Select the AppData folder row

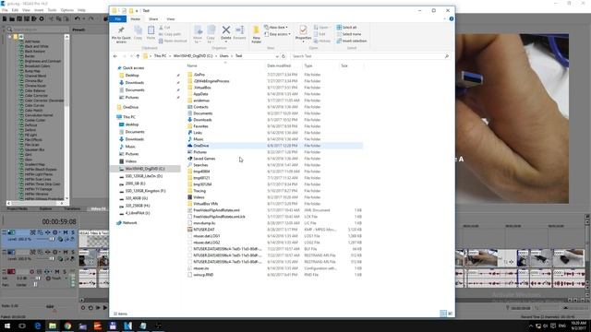(274, 94)
